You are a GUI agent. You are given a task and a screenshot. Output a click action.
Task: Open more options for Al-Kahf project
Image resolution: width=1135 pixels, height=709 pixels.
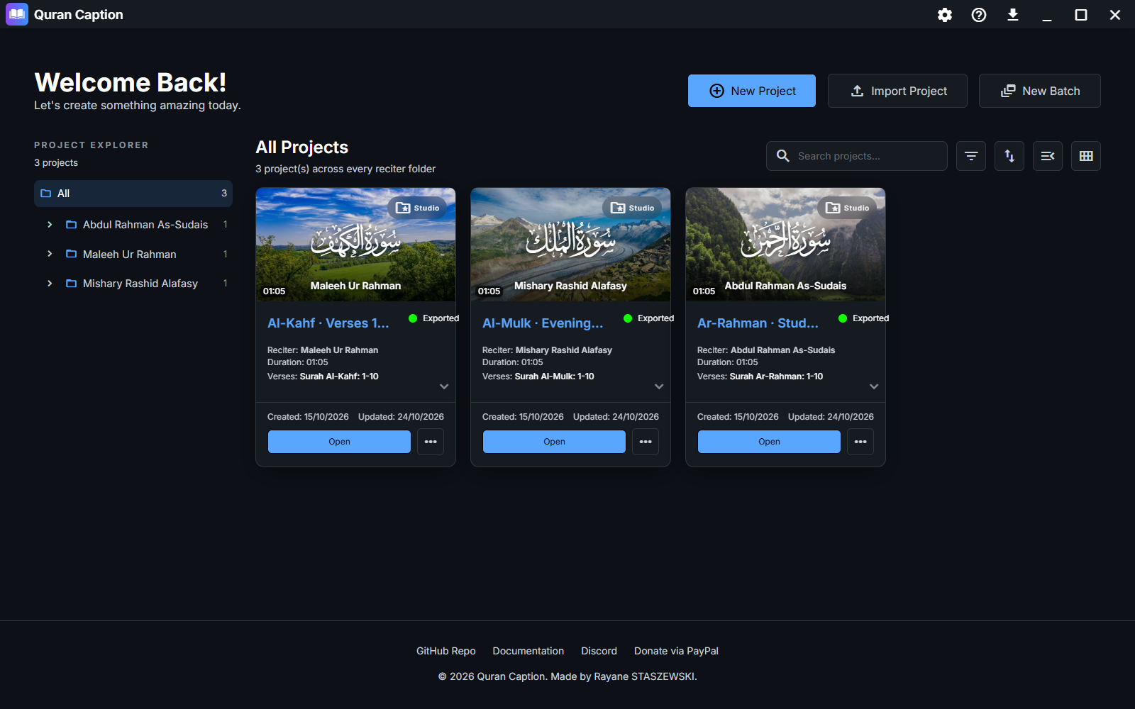431,442
